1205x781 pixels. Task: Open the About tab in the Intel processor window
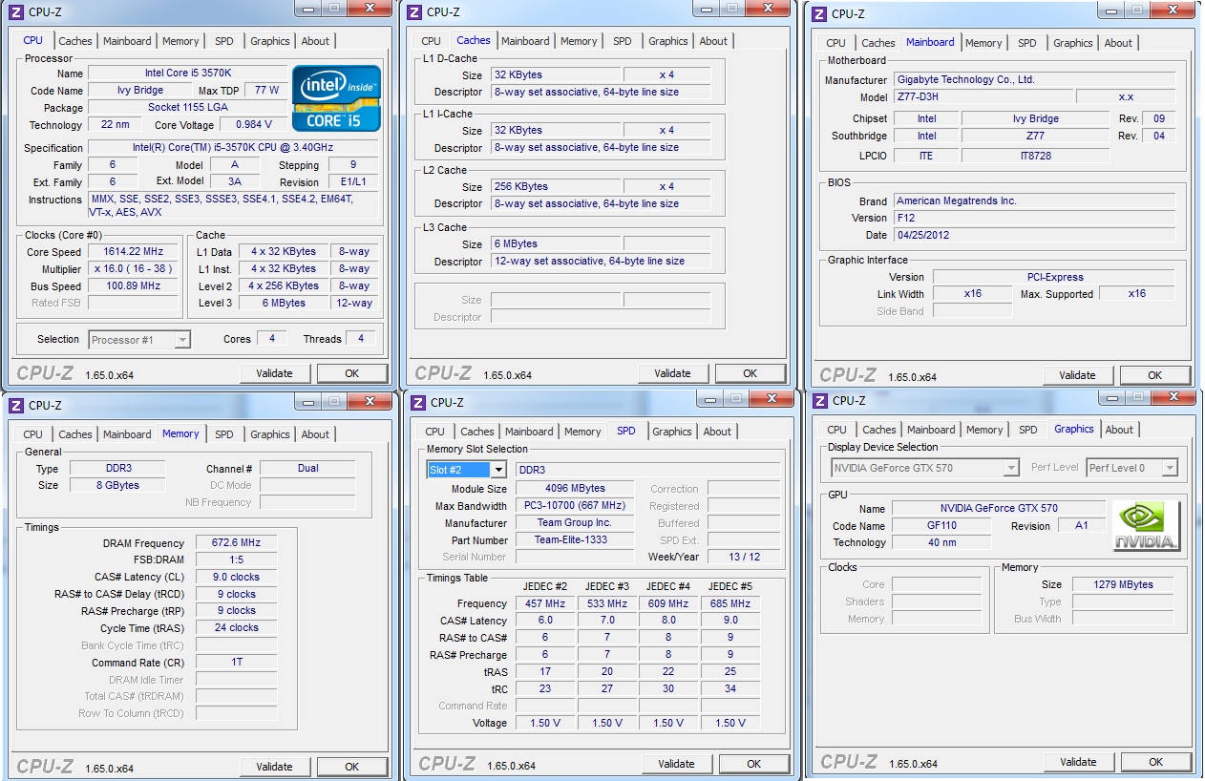coord(315,41)
